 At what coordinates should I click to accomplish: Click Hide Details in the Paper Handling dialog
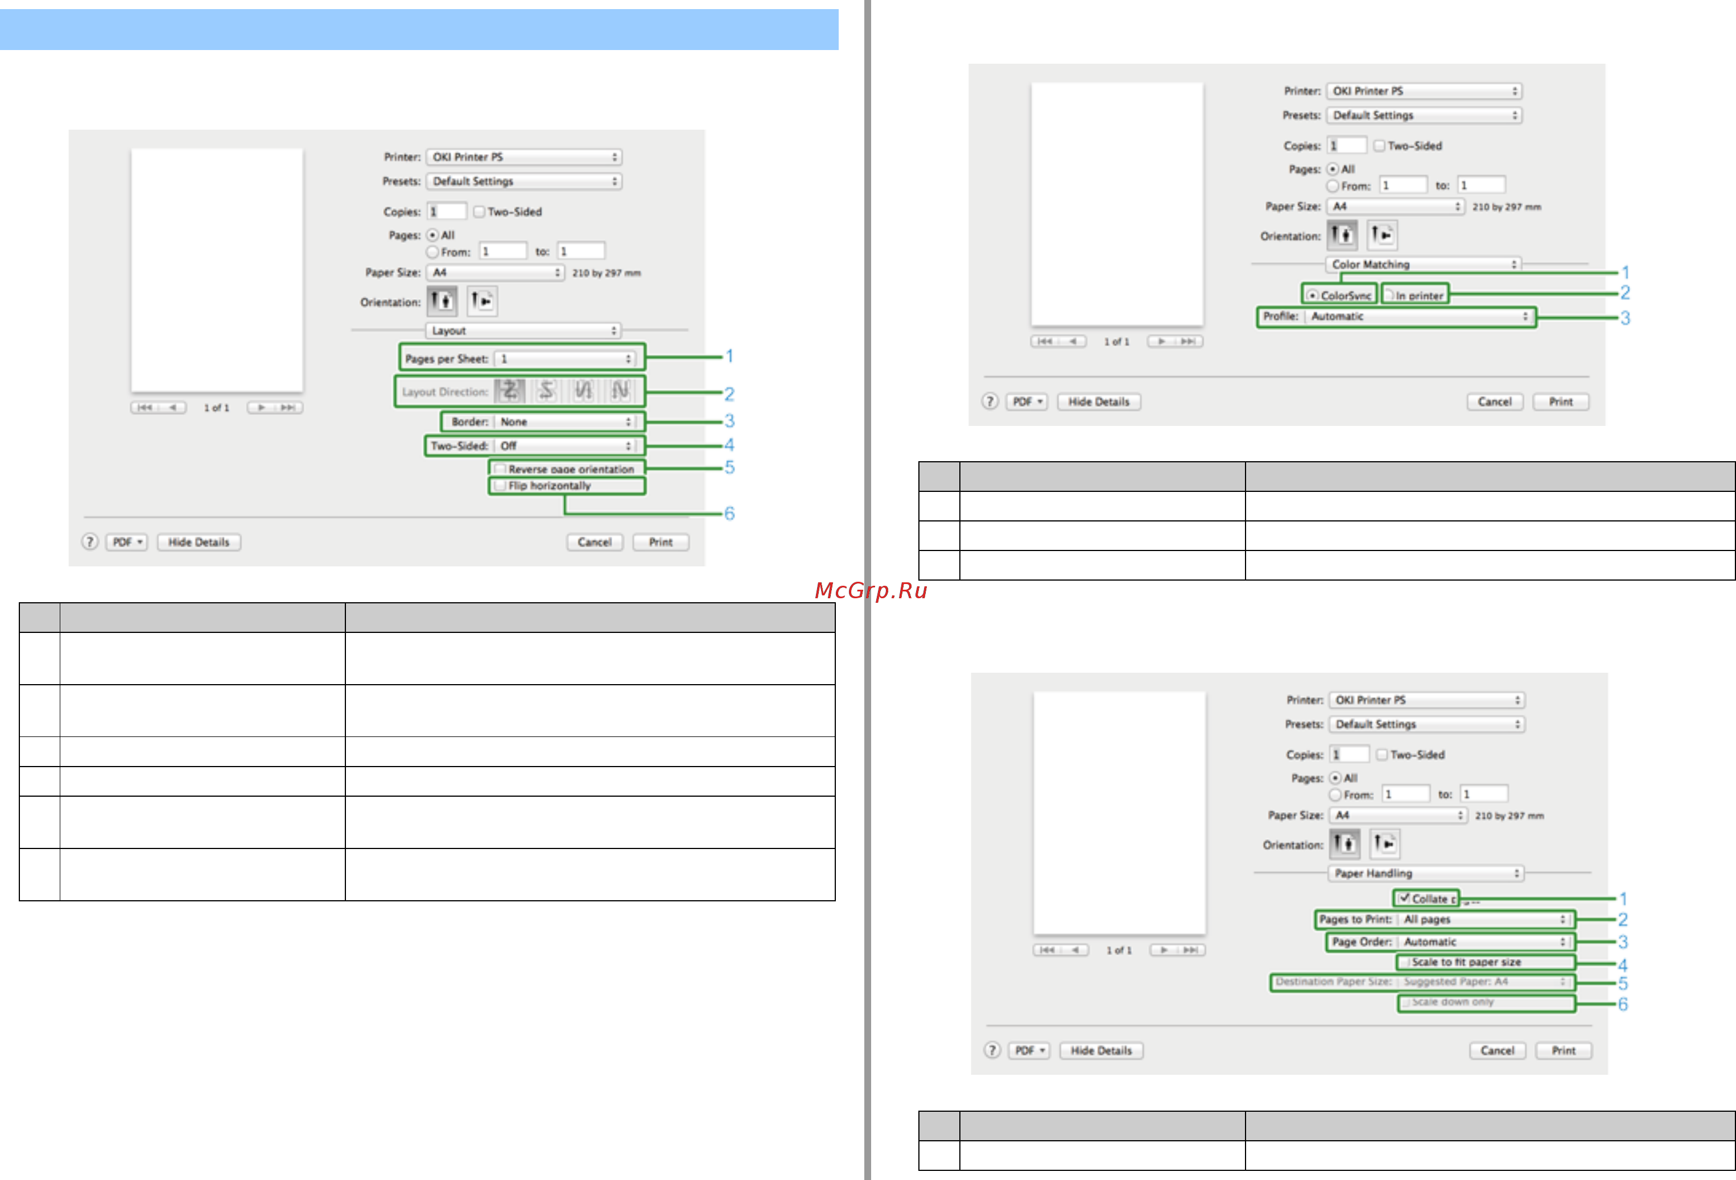point(1102,1050)
